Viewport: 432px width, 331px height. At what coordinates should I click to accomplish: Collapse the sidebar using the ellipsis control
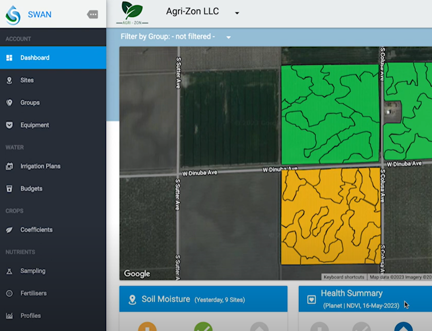91,14
